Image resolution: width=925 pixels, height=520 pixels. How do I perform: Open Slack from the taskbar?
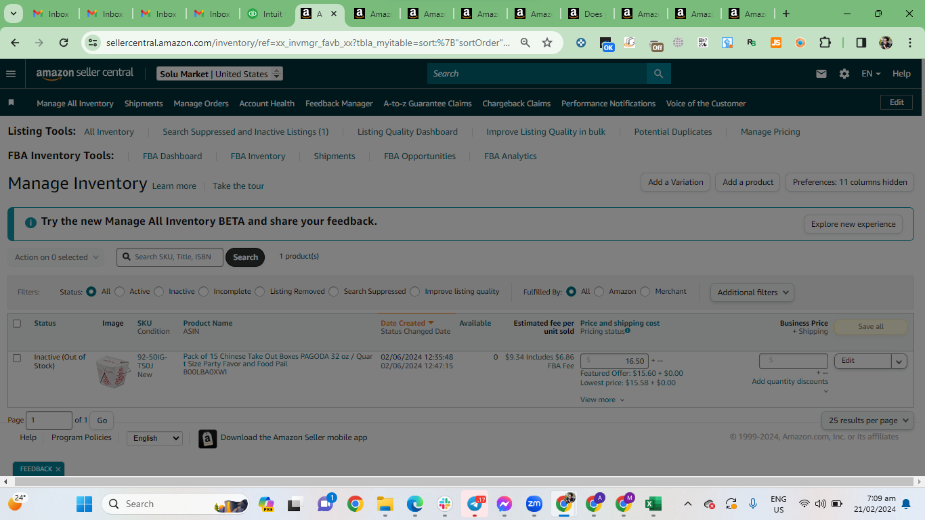pyautogui.click(x=445, y=504)
